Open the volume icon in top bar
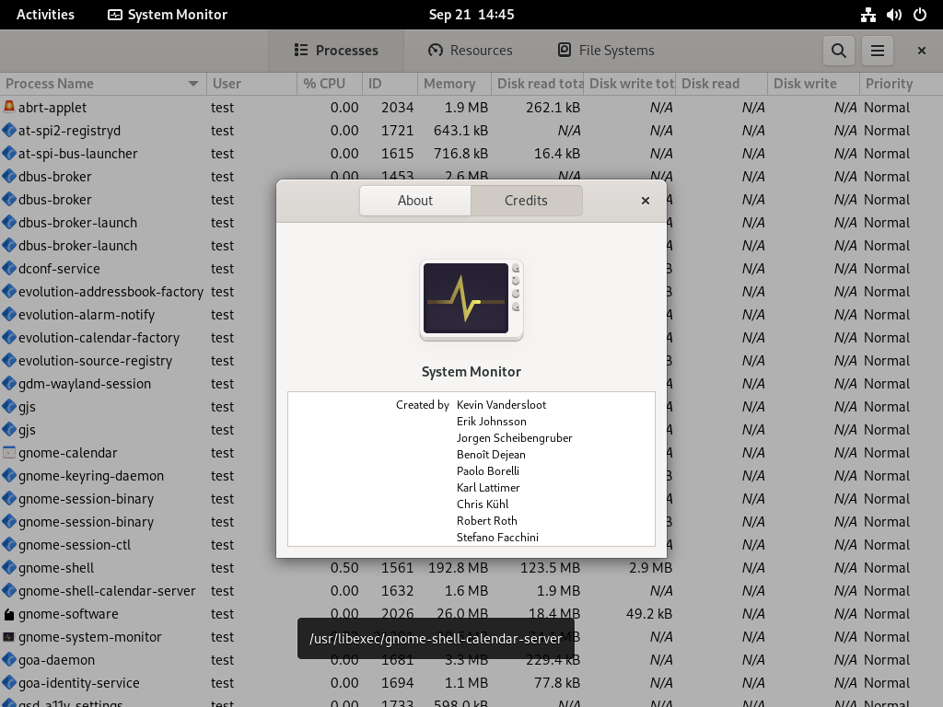943x707 pixels. point(893,15)
